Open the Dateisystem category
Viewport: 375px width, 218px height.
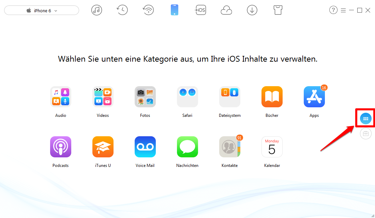coord(229,97)
